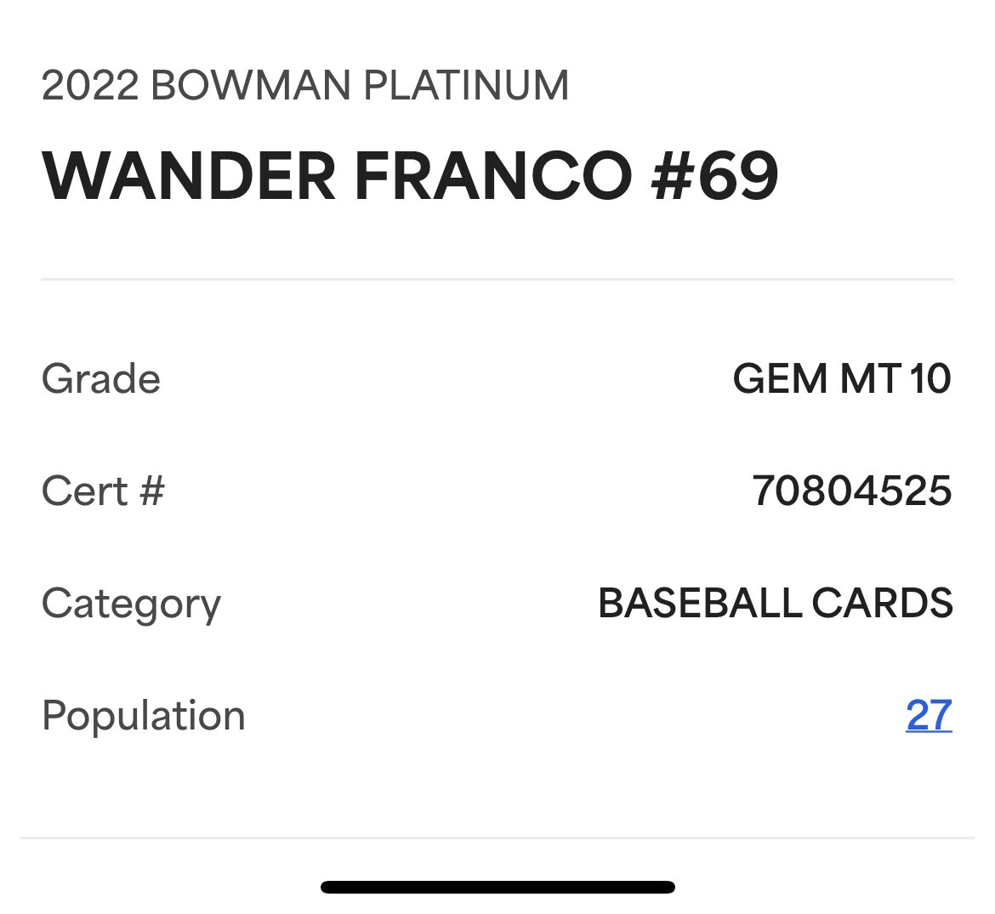Tap the Grade label

(101, 378)
